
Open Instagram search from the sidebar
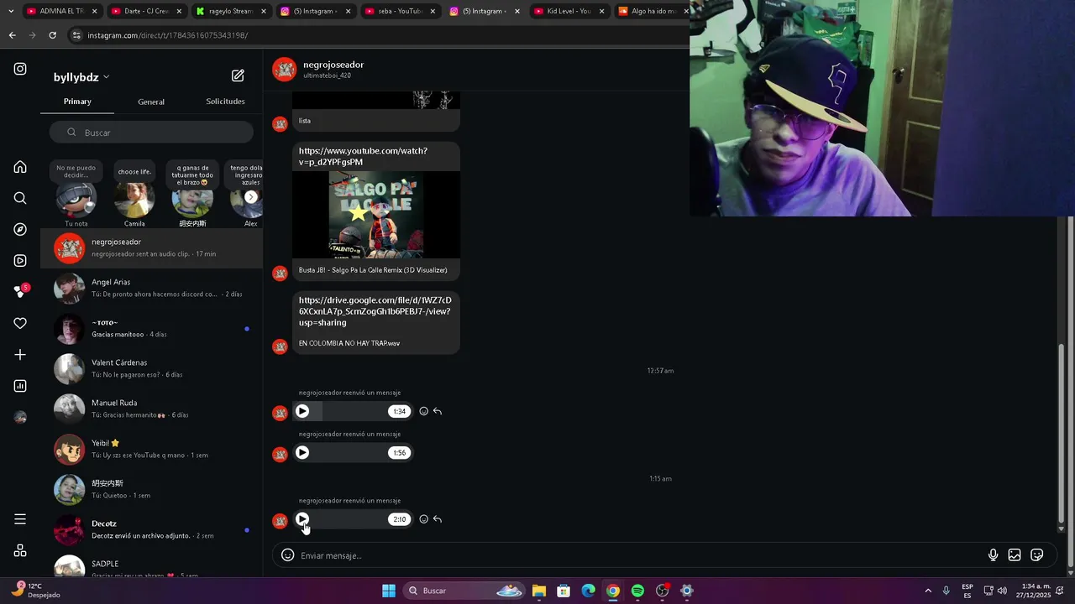click(20, 198)
